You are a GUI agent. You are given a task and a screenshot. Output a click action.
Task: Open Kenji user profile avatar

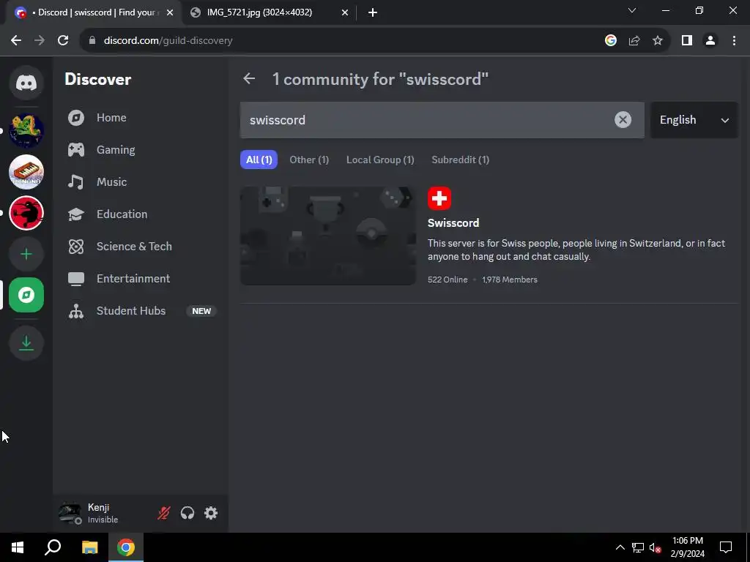[x=70, y=513]
